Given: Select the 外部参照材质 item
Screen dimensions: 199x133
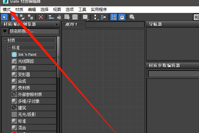Looking at the screenshot, I should pyautogui.click(x=33, y=94).
